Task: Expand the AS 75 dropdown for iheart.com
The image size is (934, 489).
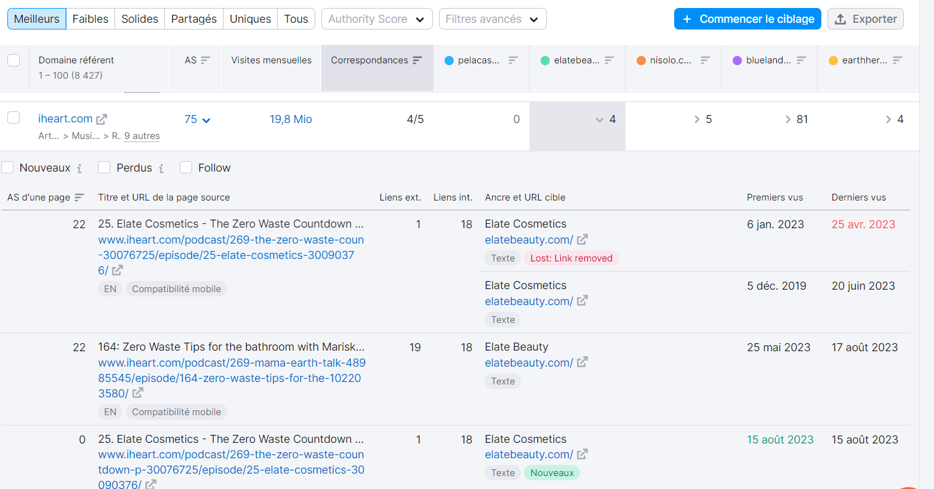Action: pyautogui.click(x=206, y=119)
